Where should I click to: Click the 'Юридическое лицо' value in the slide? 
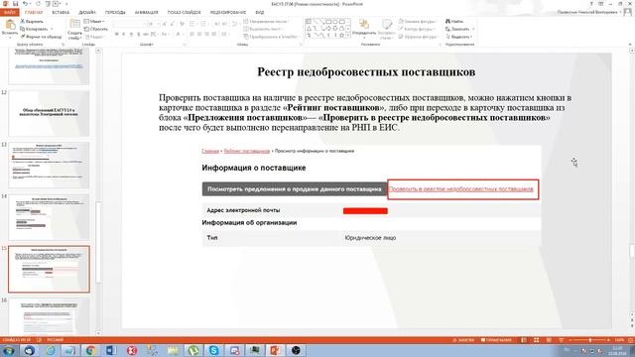point(370,238)
